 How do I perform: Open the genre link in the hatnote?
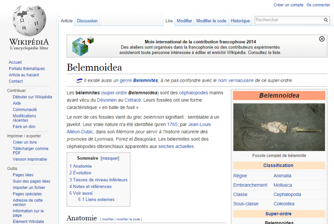(x=126, y=80)
